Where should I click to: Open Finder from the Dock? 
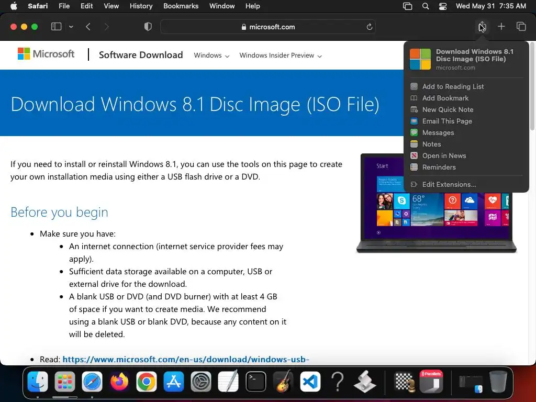point(38,382)
